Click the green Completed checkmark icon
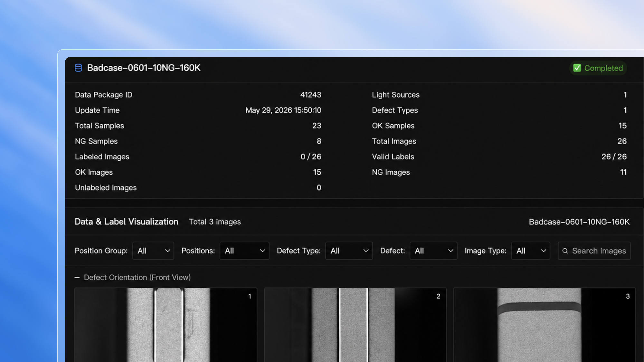Viewport: 644px width, 362px height. (577, 68)
